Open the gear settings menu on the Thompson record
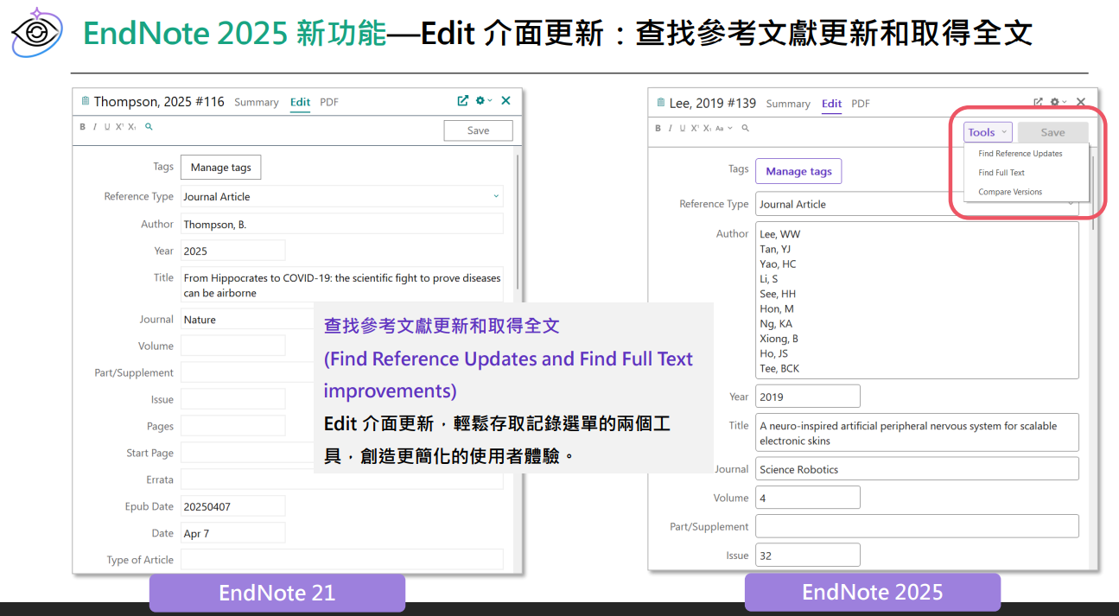Viewport: 1119px width, 616px height. click(x=480, y=101)
